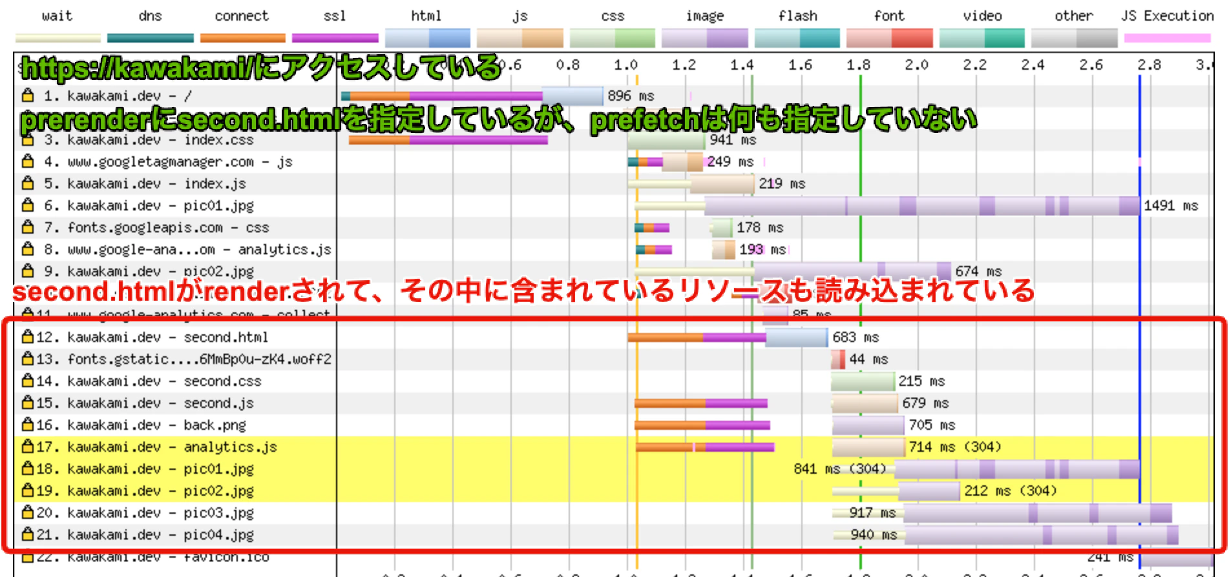This screenshot has height=577, width=1229.
Task: Click the 219 ms index.js bar
Action: pyautogui.click(x=722, y=184)
